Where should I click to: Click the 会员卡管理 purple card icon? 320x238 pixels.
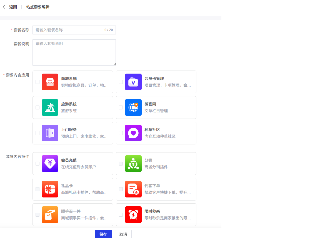click(x=133, y=82)
